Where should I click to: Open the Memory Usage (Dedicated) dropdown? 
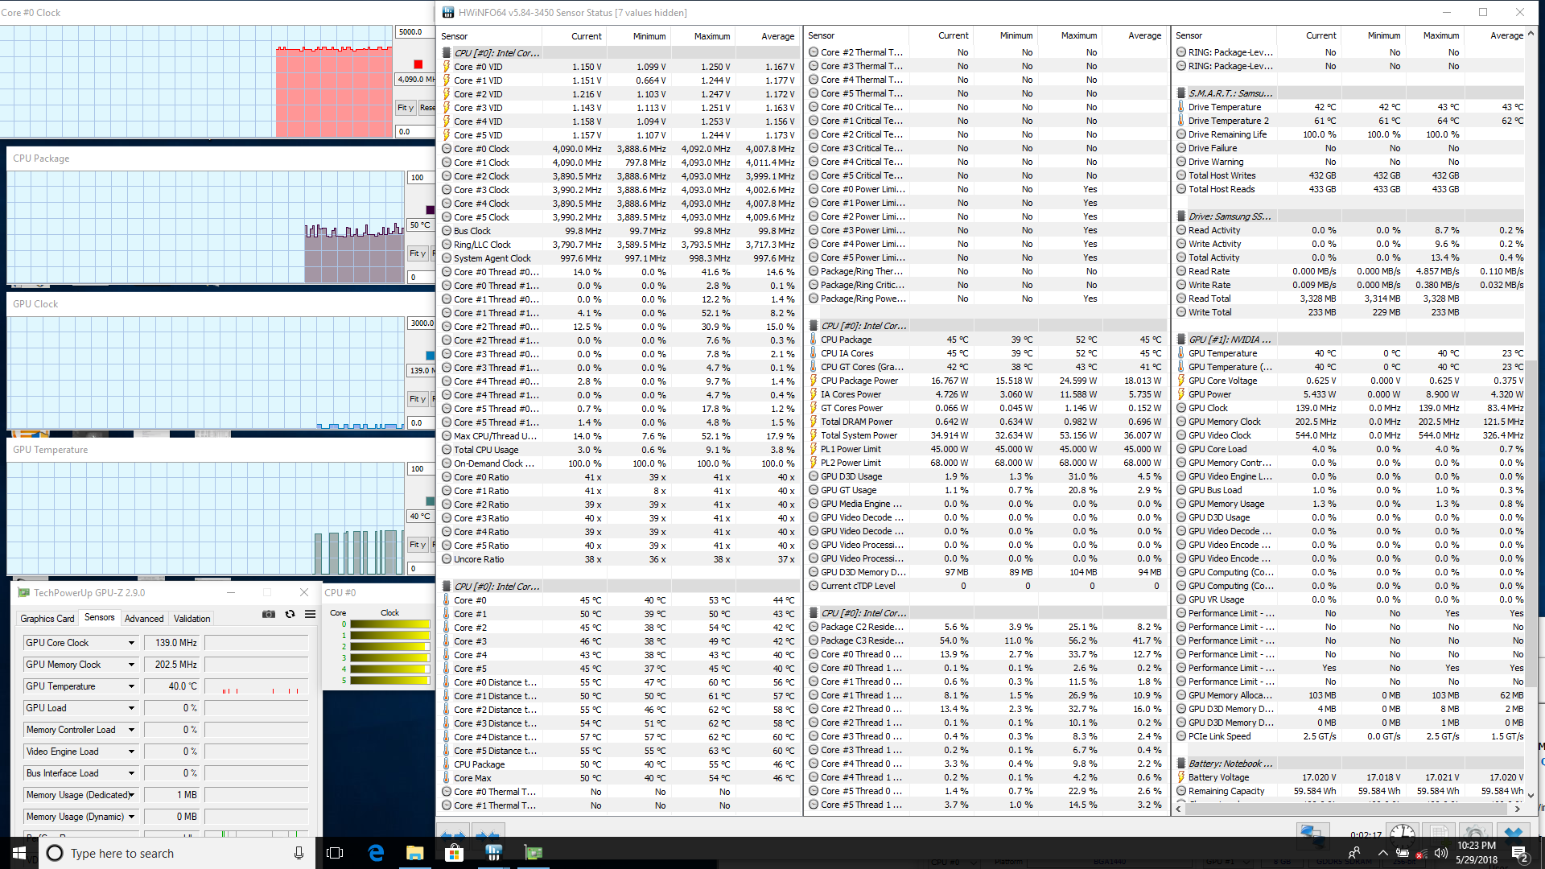[x=131, y=795]
